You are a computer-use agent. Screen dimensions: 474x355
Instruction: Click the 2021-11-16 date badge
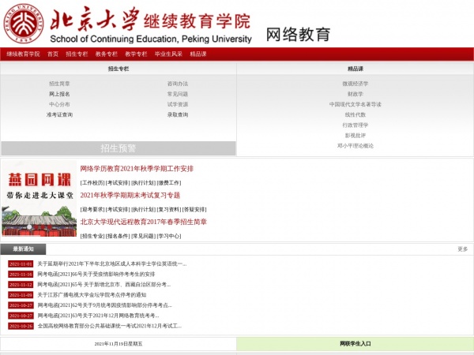tap(21, 274)
